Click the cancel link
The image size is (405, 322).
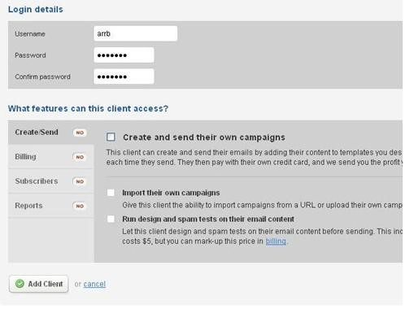tap(94, 284)
